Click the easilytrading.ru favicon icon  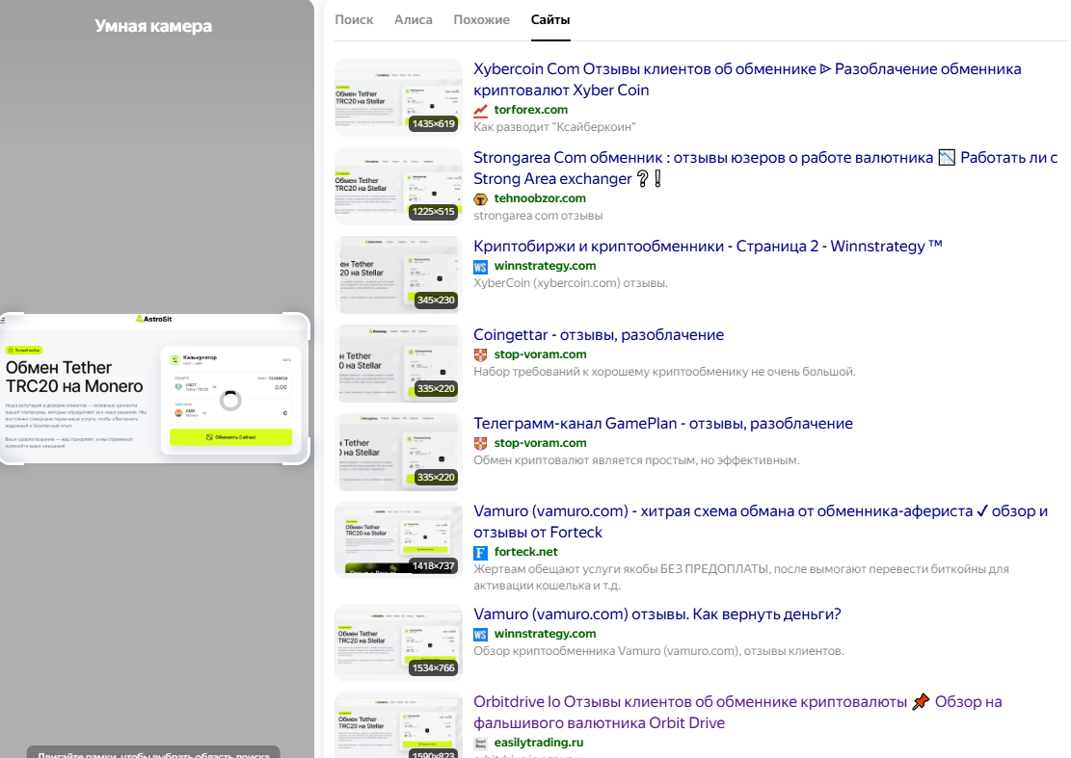pos(481,743)
